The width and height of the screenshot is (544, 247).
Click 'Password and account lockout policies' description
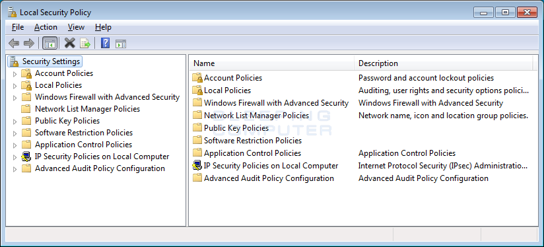pyautogui.click(x=426, y=78)
